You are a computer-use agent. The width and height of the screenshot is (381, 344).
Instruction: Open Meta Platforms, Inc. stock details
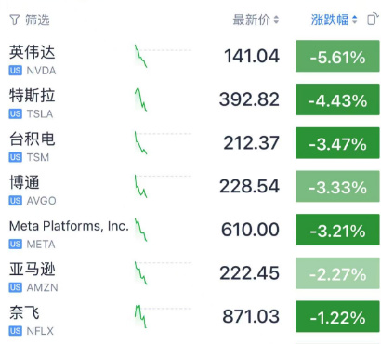(69, 226)
